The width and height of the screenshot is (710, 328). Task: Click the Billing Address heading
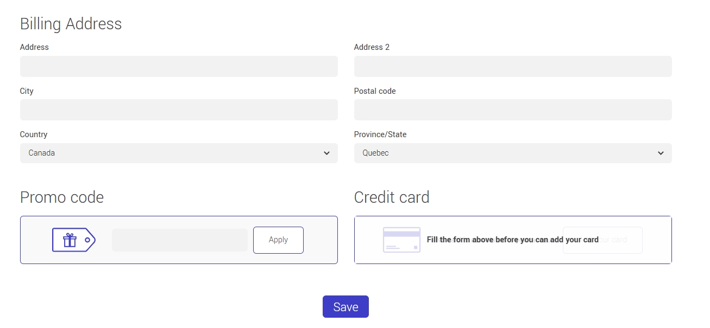71,24
